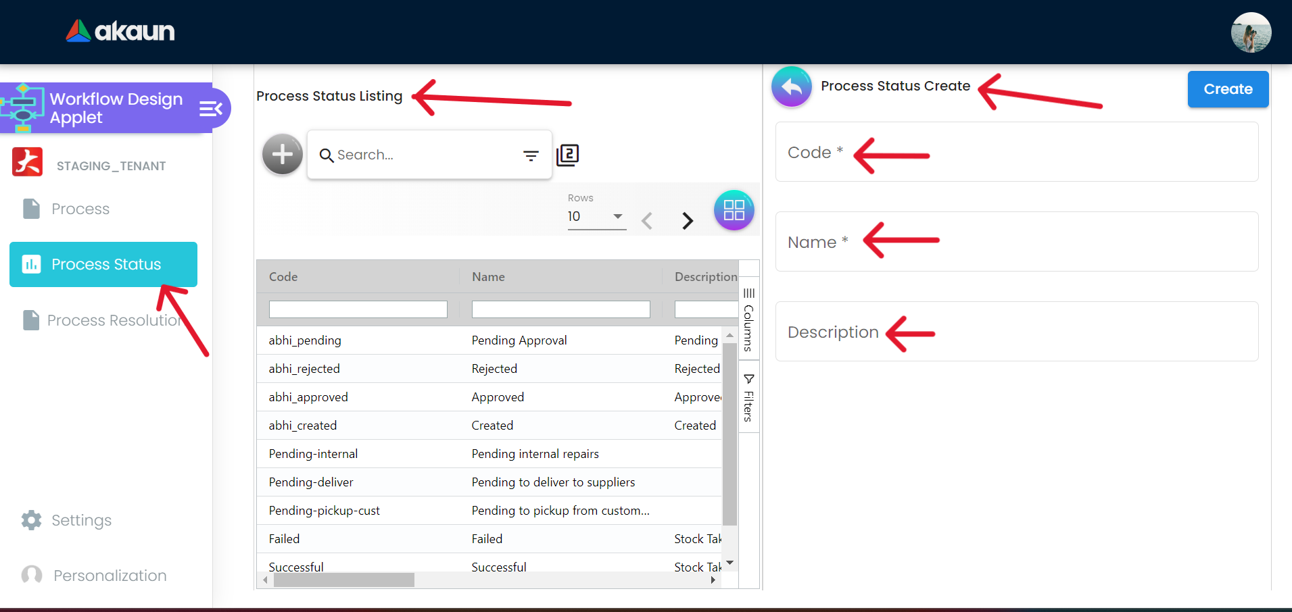The image size is (1292, 612).
Task: Click the Settings gear icon
Action: point(31,519)
